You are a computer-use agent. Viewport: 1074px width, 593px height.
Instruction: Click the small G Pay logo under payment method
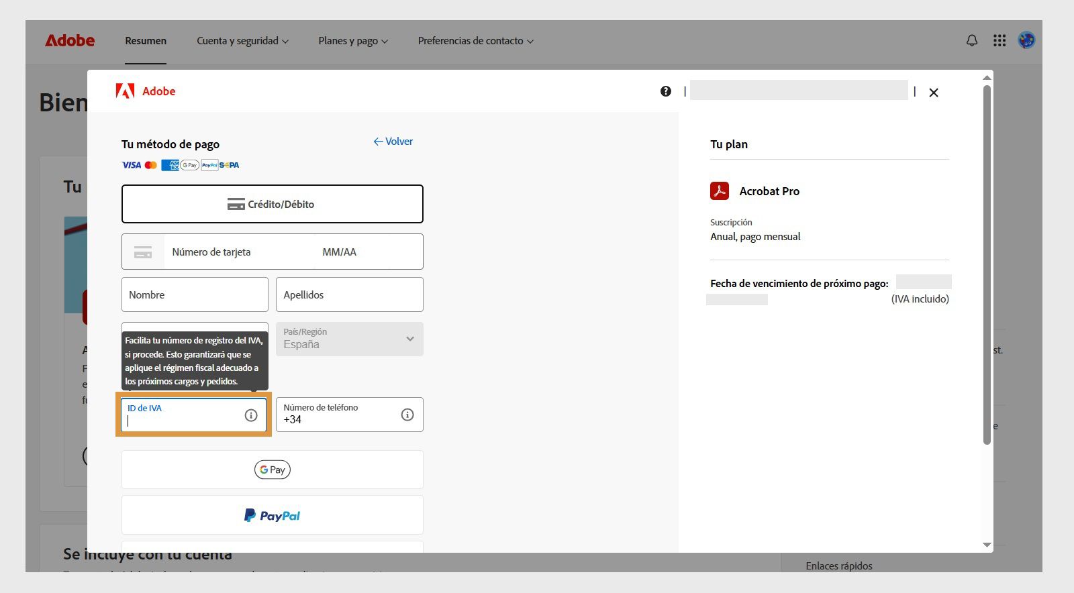(x=190, y=165)
